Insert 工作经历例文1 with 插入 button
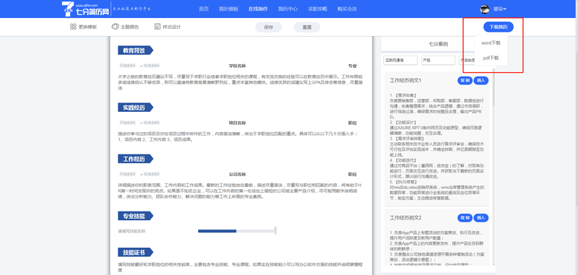The height and width of the screenshot is (275, 578). 480,80
